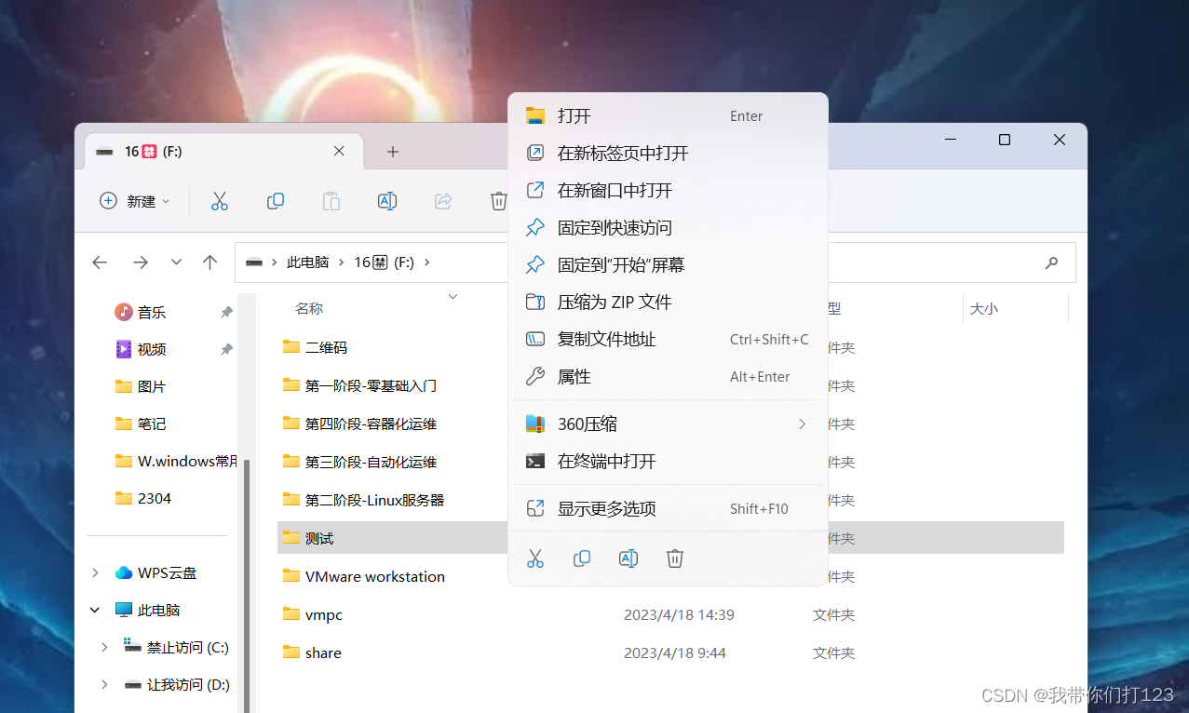
Task: Click the Share icon in the toolbar
Action: pyautogui.click(x=443, y=201)
